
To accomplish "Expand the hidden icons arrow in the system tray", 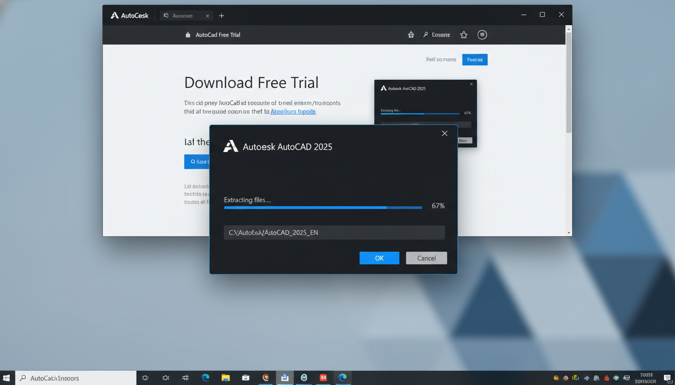I will pos(555,377).
